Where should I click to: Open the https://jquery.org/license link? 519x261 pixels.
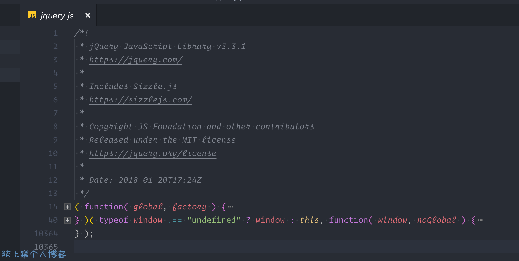pos(153,153)
